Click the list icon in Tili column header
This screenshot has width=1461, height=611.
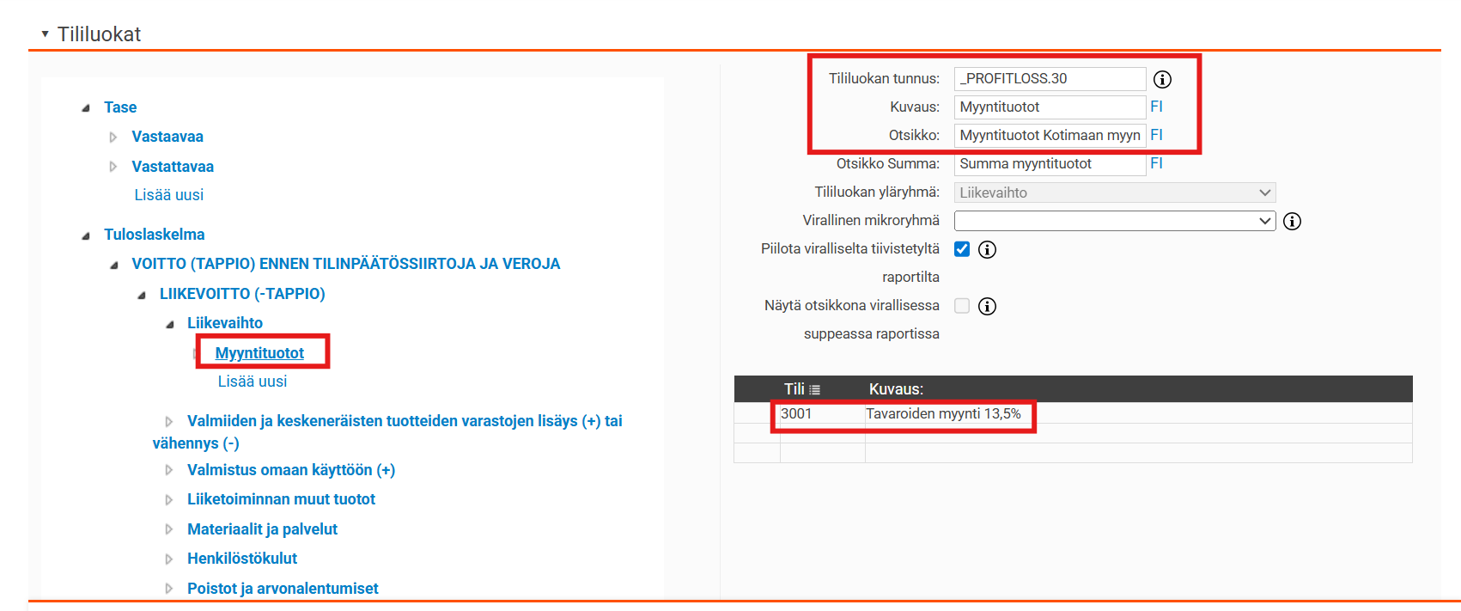point(814,390)
